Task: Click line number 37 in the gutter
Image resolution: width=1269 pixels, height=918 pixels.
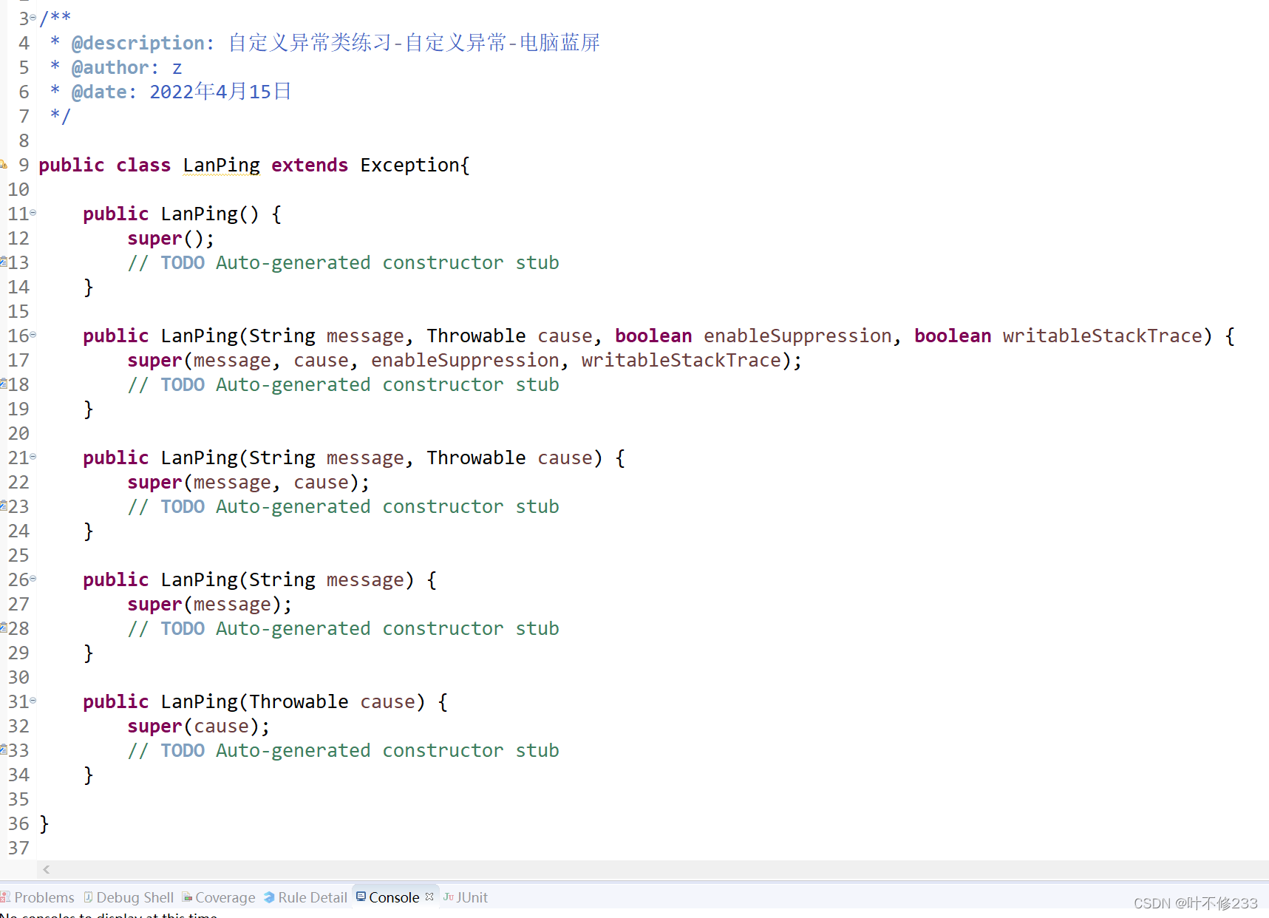Action: pos(18,848)
